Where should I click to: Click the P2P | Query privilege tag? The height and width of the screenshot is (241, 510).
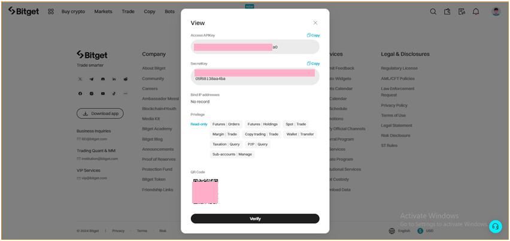[257, 144]
